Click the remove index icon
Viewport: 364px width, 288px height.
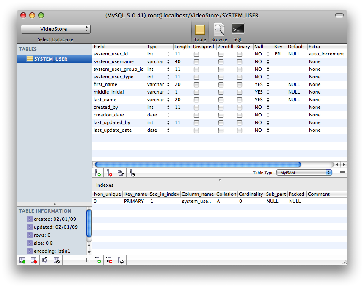[109, 260]
